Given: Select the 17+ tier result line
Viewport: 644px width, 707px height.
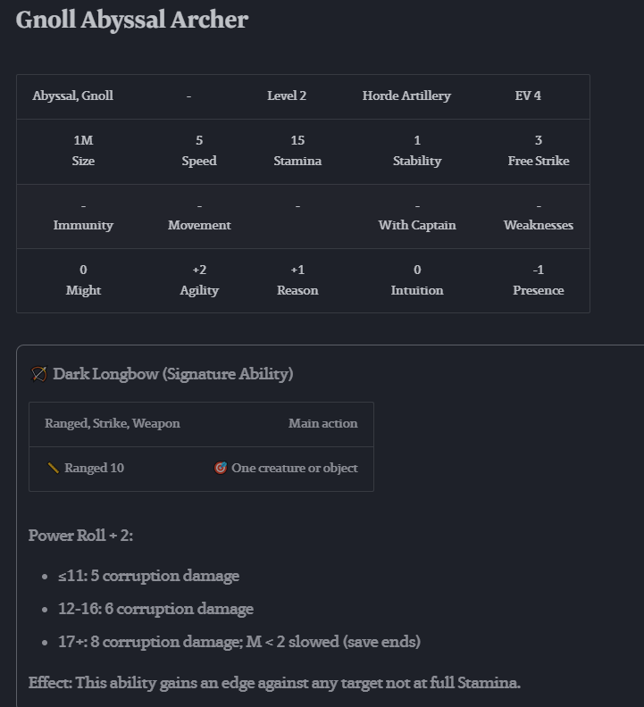Looking at the screenshot, I should pyautogui.click(x=238, y=642).
